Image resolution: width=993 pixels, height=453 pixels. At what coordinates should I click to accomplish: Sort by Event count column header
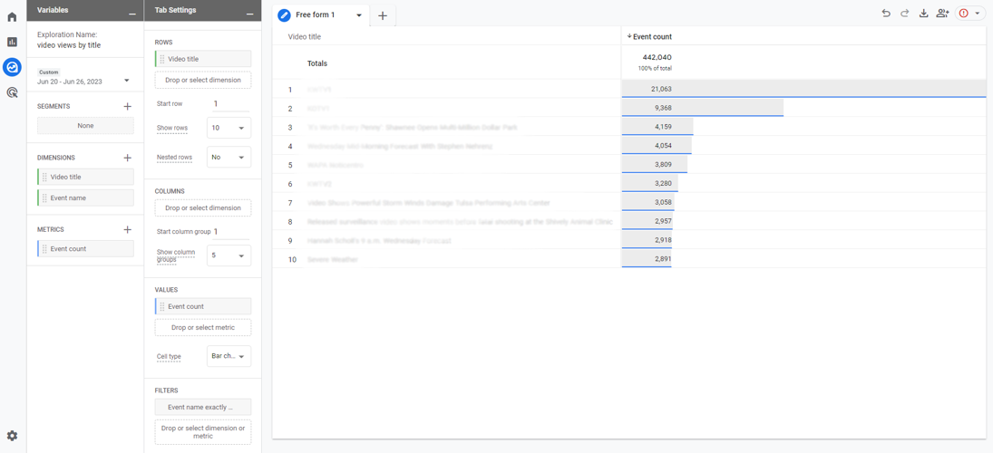649,37
